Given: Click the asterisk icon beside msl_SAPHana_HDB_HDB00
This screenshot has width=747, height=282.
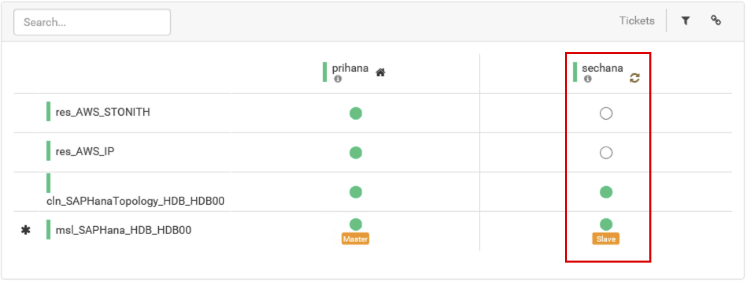Looking at the screenshot, I should click(x=25, y=230).
